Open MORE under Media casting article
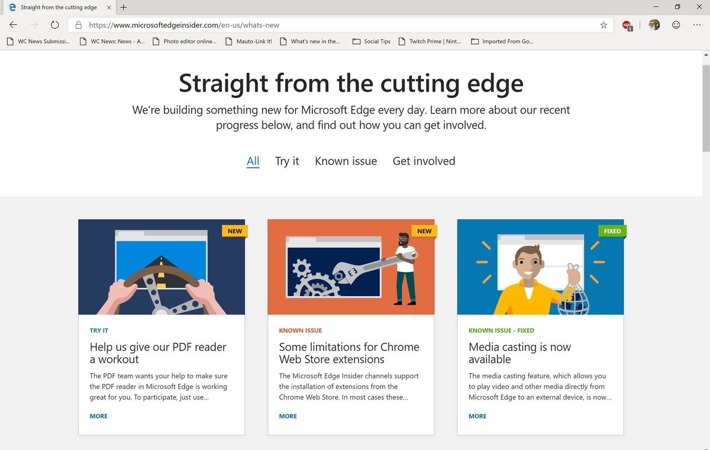Viewport: 710px width, 450px height. click(477, 416)
